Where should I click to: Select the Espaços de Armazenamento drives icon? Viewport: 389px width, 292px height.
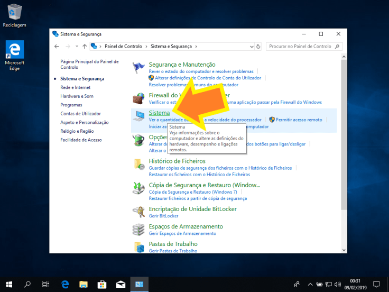(139, 230)
